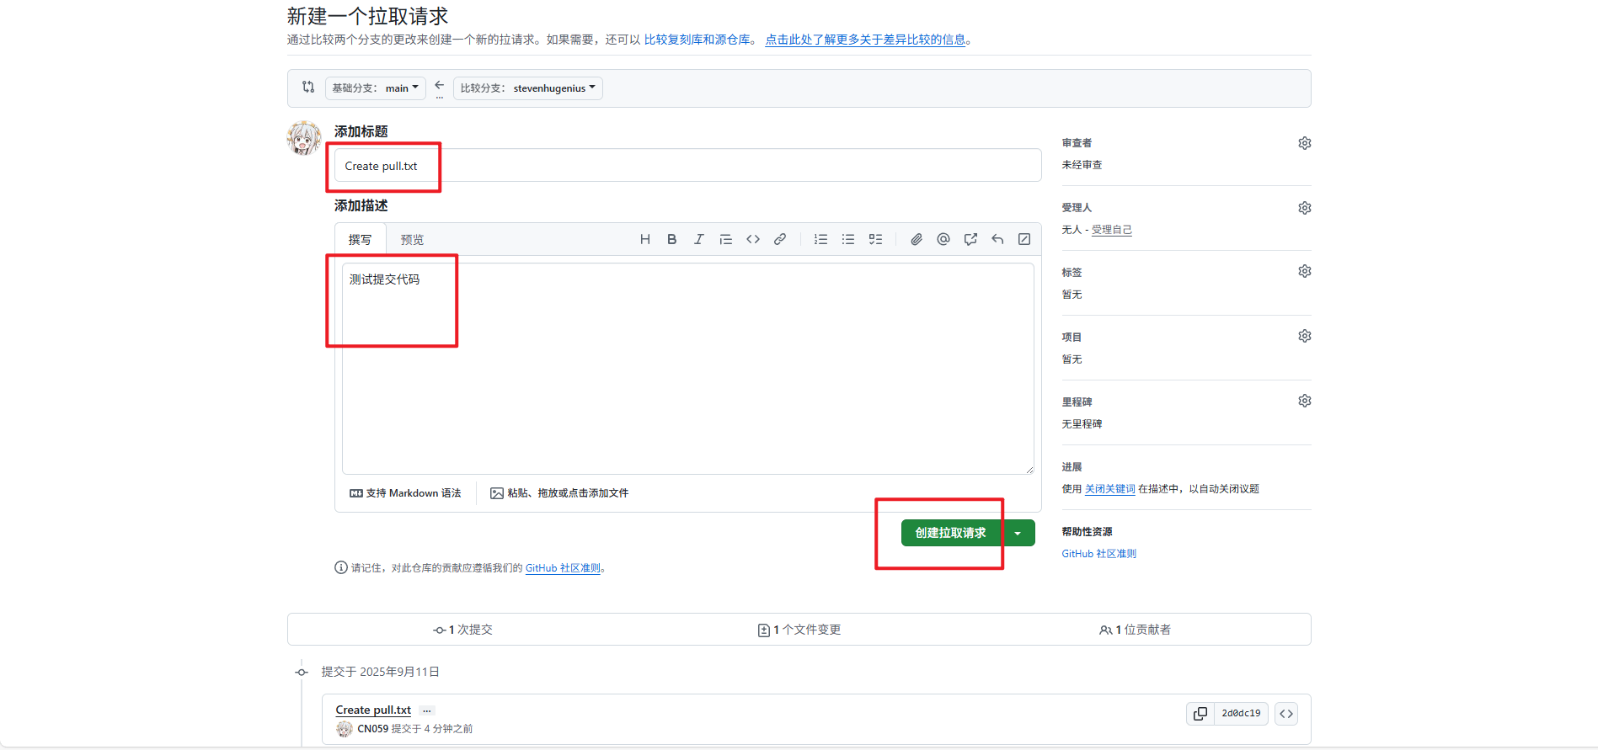
Task: Mention a user with the @ icon
Action: pyautogui.click(x=943, y=240)
